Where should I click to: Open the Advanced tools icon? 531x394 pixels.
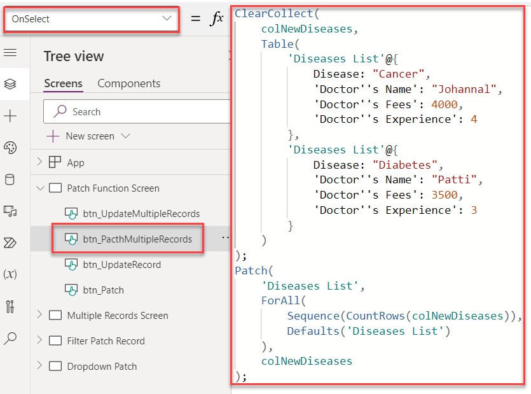point(10,307)
